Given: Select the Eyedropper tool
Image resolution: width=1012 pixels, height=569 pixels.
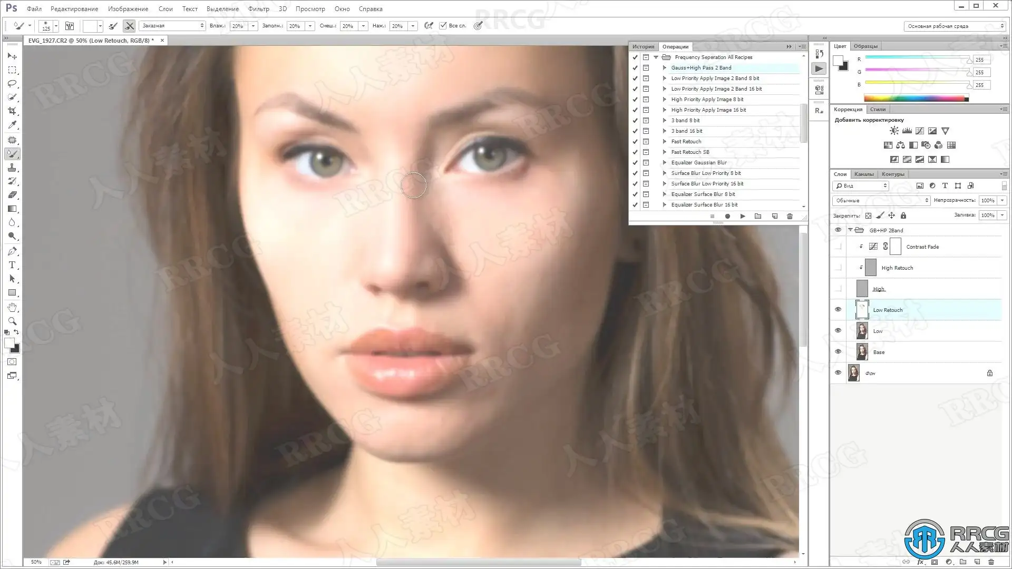Looking at the screenshot, I should click(12, 125).
